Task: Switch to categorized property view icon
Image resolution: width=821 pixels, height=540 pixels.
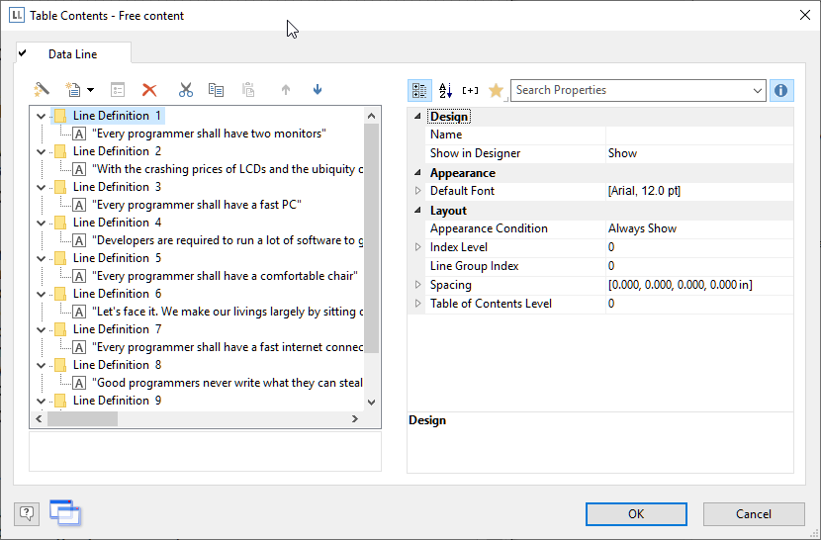Action: 419,90
